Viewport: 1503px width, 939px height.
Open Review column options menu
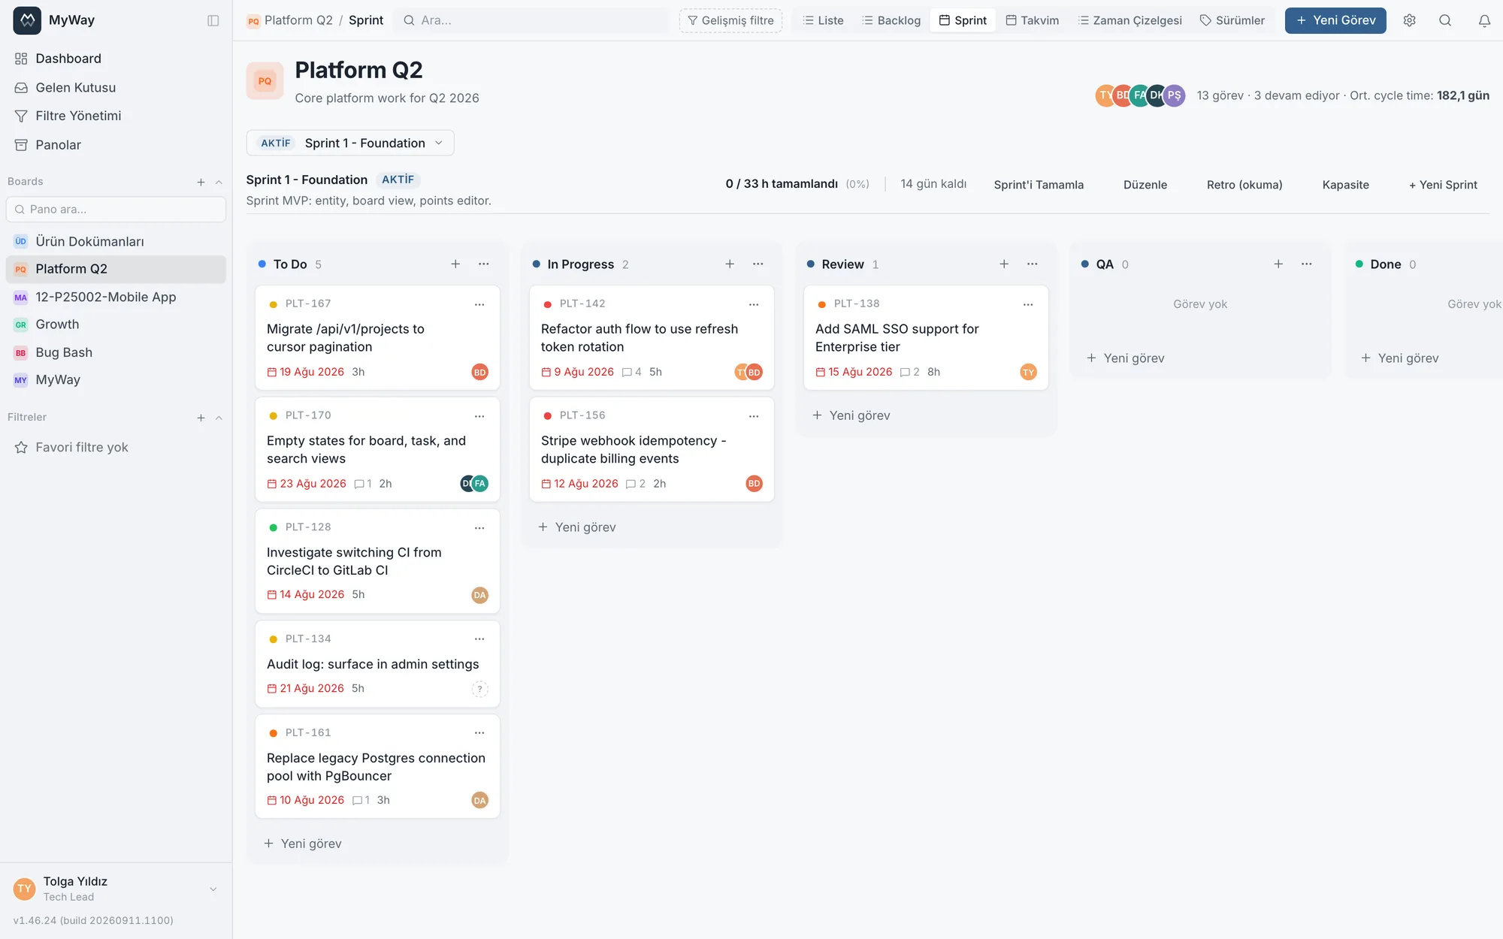point(1033,264)
